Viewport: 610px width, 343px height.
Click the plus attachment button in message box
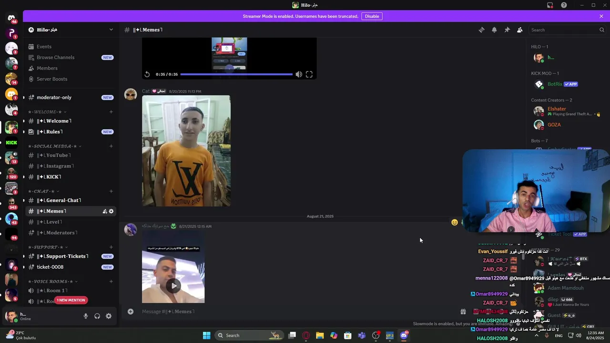pos(130,312)
